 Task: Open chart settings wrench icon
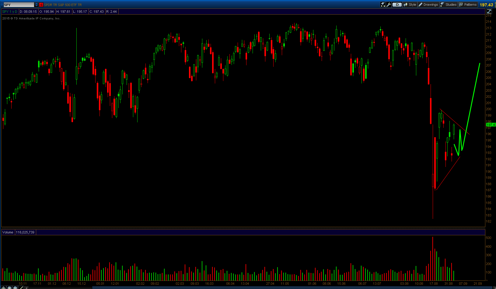389,5
